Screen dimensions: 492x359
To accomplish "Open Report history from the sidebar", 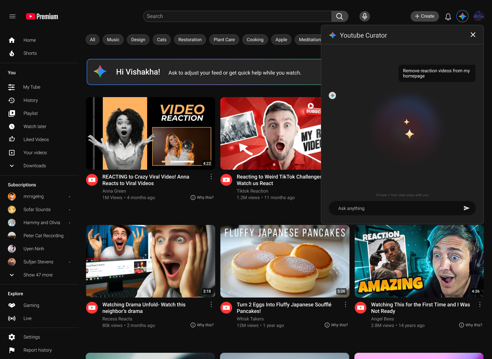I will [38, 350].
